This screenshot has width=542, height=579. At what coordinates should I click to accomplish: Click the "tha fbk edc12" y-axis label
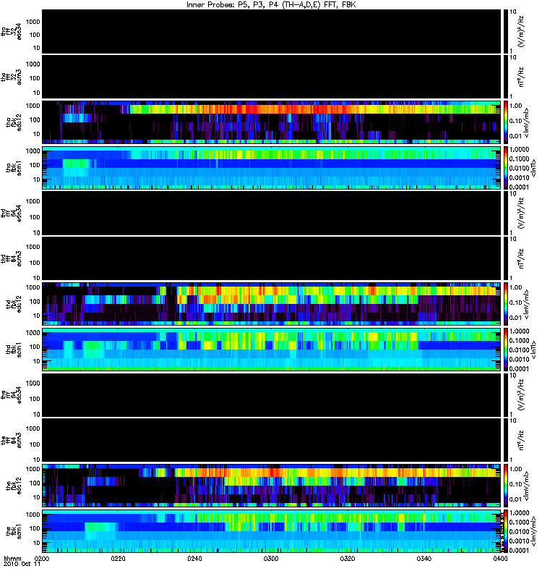click(14, 122)
